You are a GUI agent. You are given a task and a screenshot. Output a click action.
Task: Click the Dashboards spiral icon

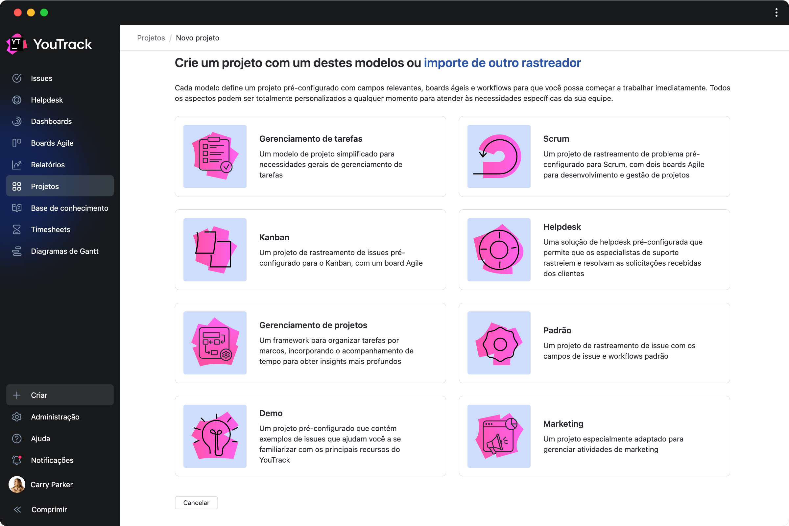click(17, 121)
